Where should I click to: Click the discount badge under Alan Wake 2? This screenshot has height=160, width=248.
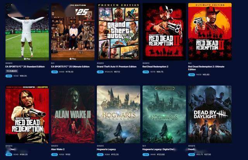(x=54, y=155)
